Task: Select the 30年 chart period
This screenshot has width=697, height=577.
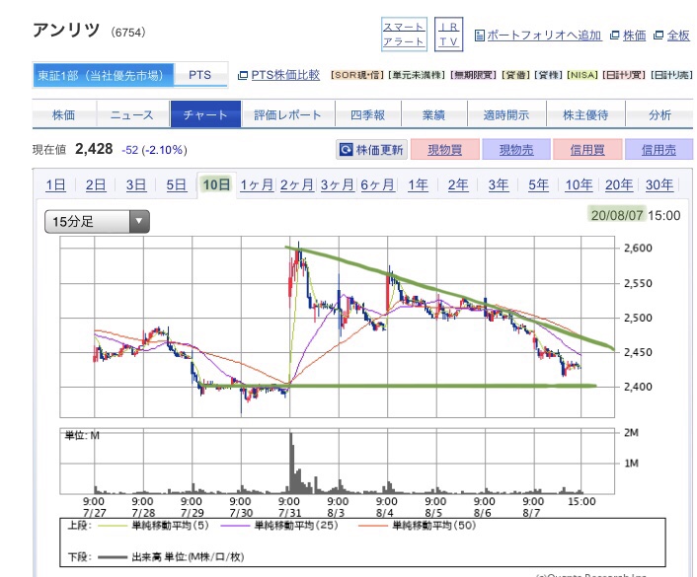Action: [659, 184]
